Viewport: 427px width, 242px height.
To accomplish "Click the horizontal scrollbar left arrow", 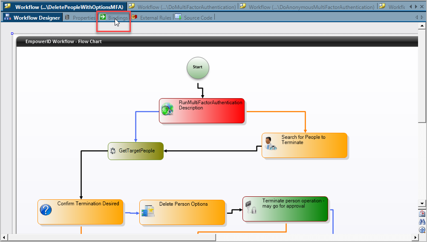I will click(x=4, y=237).
